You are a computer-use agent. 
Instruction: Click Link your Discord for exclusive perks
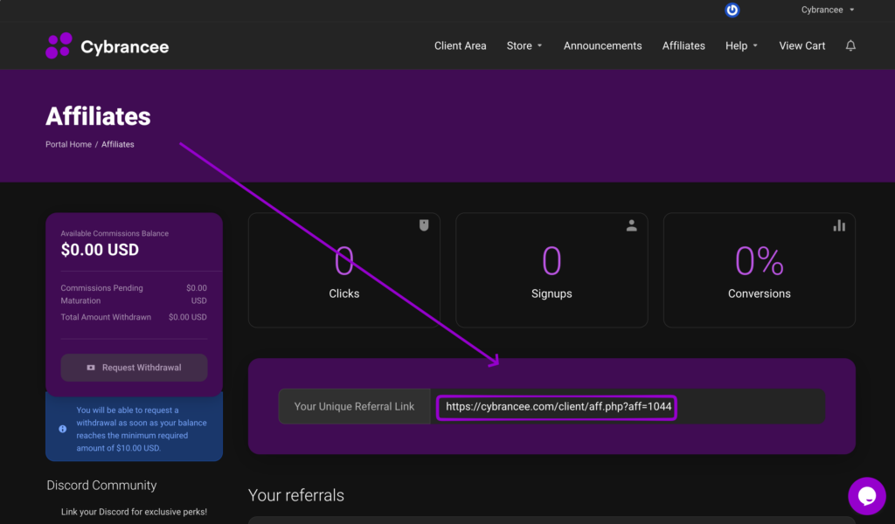pyautogui.click(x=134, y=512)
